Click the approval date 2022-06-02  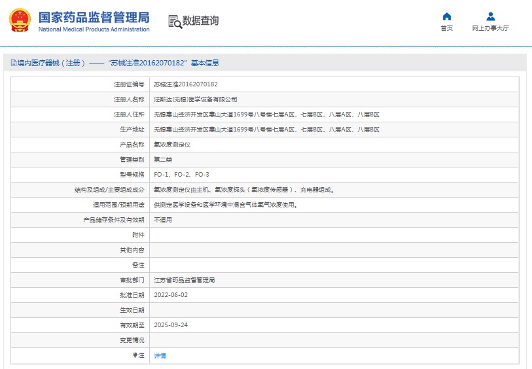(170, 295)
